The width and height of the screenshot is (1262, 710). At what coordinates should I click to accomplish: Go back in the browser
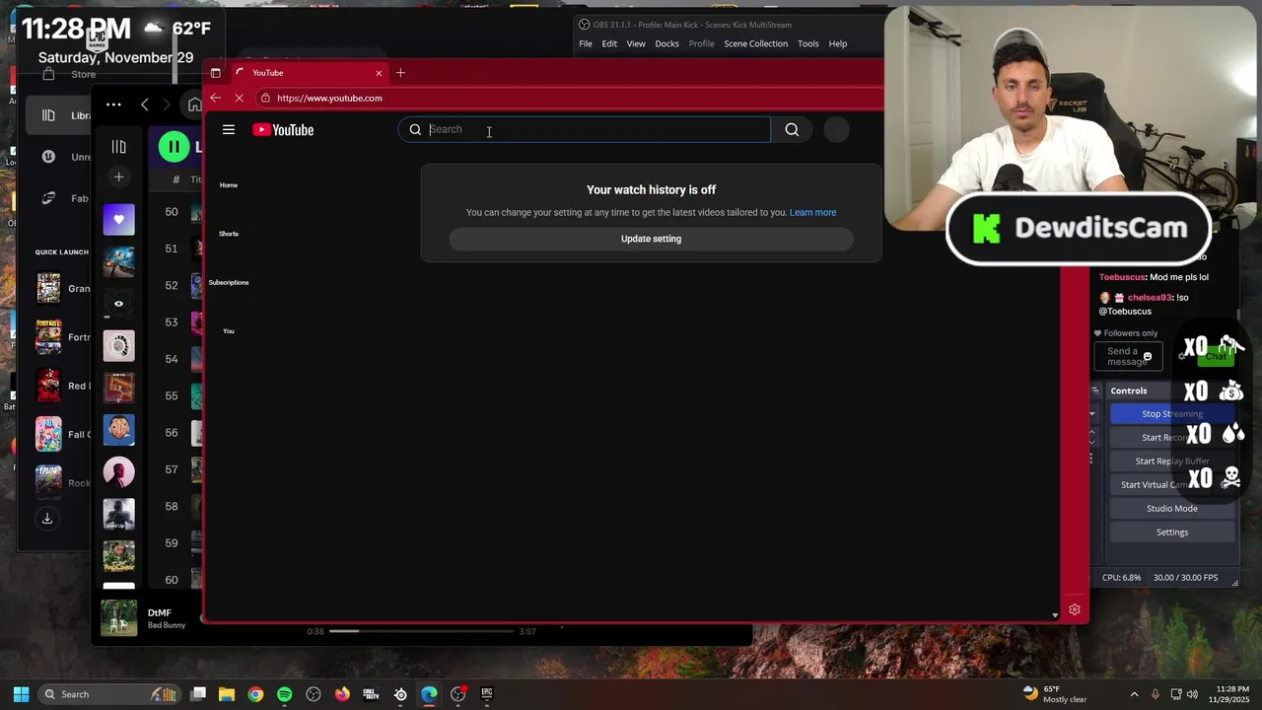click(215, 98)
